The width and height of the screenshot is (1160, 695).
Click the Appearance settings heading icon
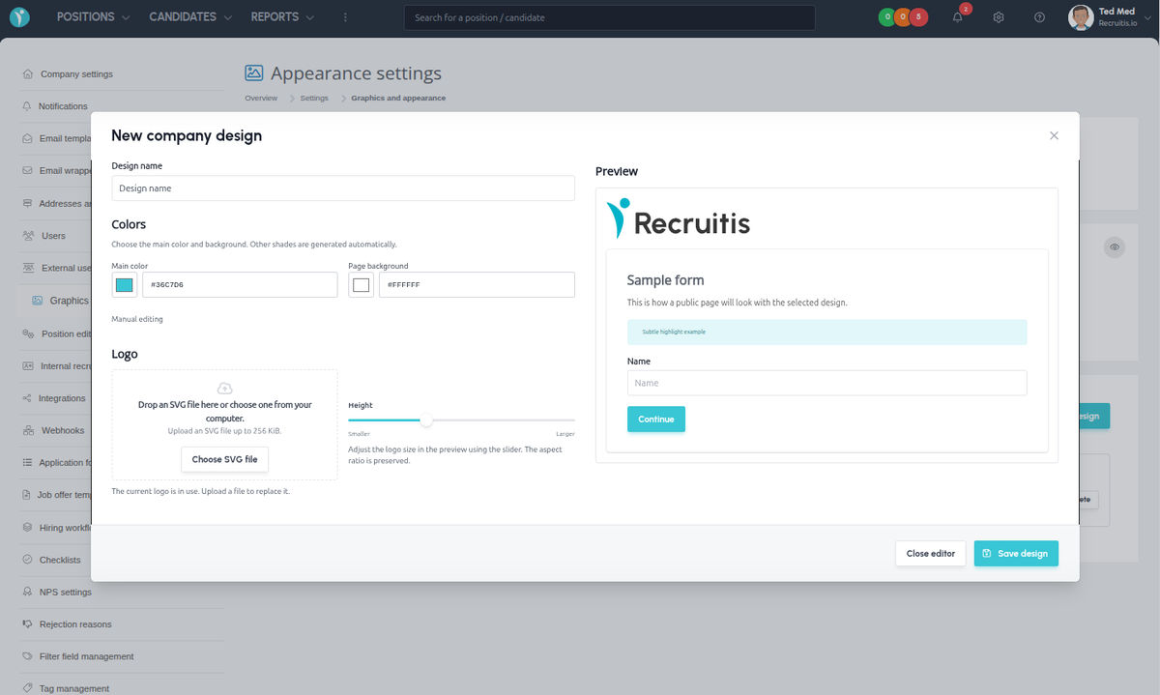tap(254, 72)
